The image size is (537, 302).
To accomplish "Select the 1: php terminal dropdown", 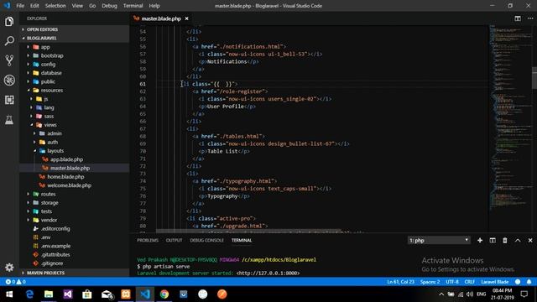I will (439, 241).
